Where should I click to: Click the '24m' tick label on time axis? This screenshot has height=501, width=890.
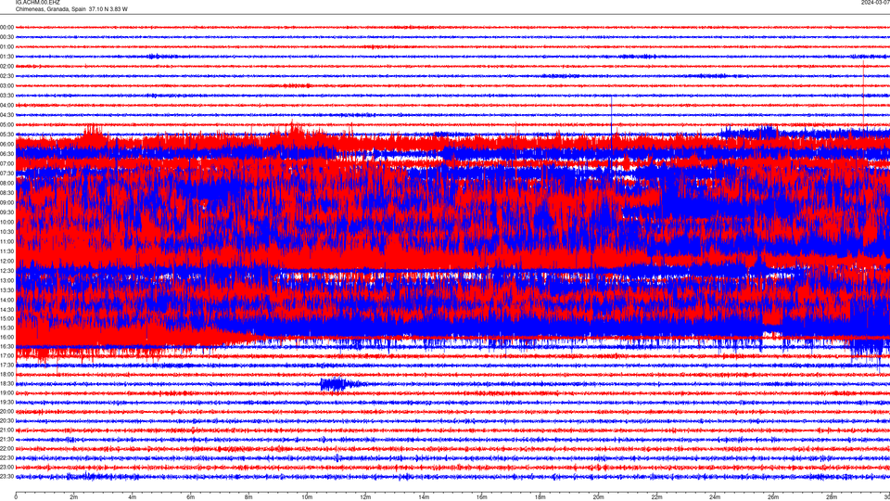(x=715, y=497)
